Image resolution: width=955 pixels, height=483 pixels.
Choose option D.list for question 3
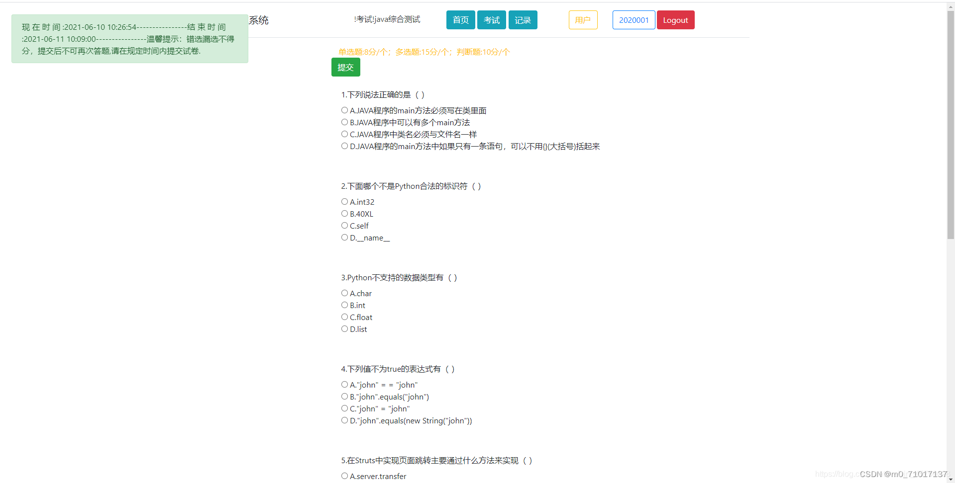tap(344, 328)
